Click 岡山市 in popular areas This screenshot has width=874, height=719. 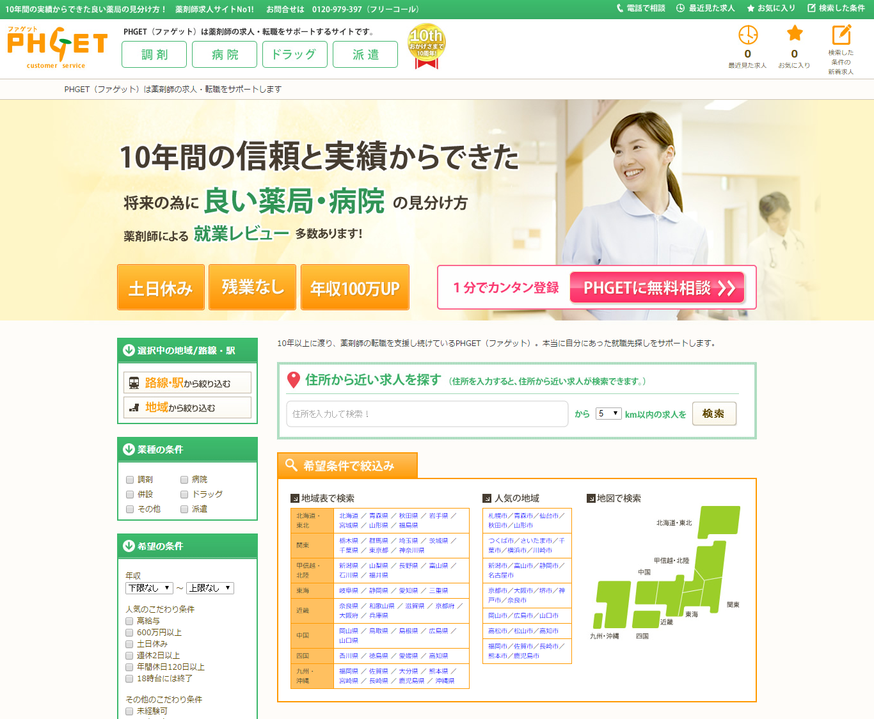498,615
